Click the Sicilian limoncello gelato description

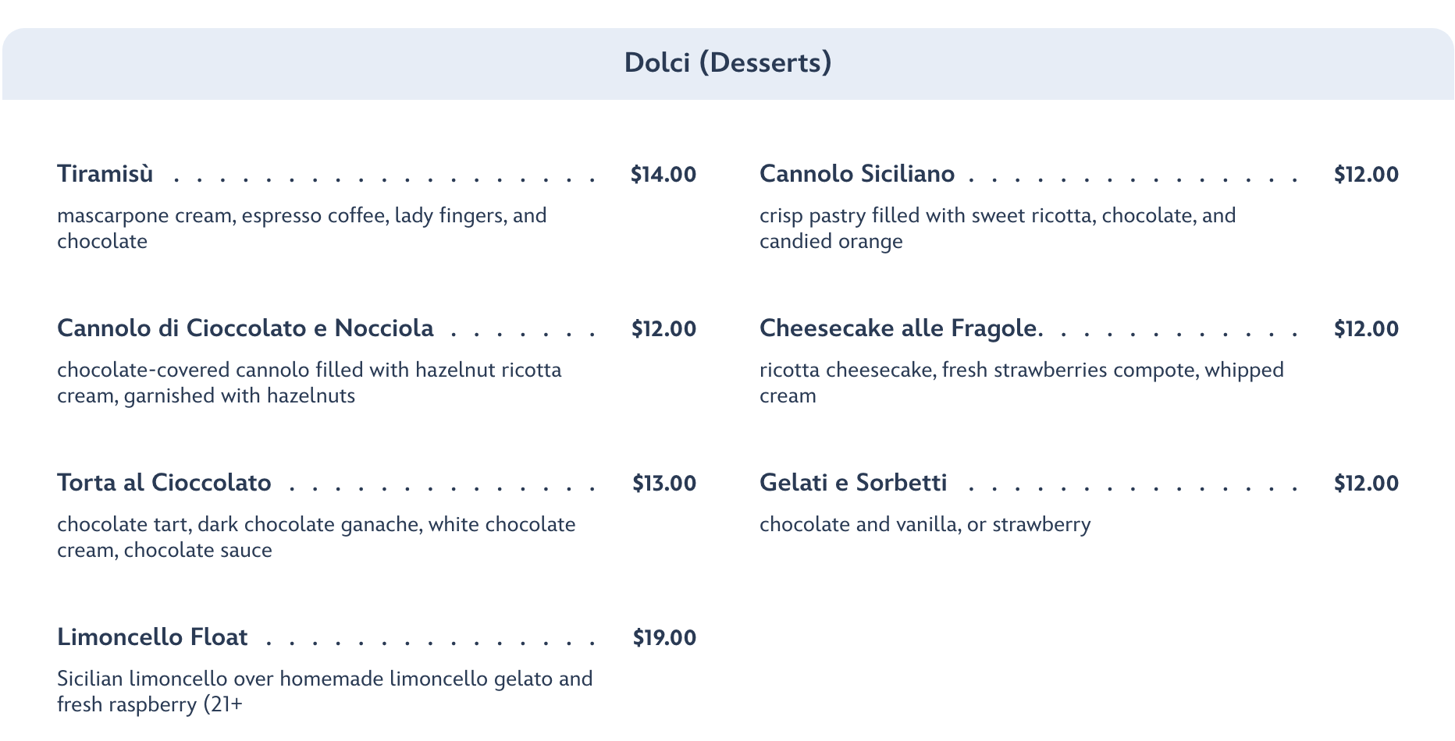(x=324, y=691)
